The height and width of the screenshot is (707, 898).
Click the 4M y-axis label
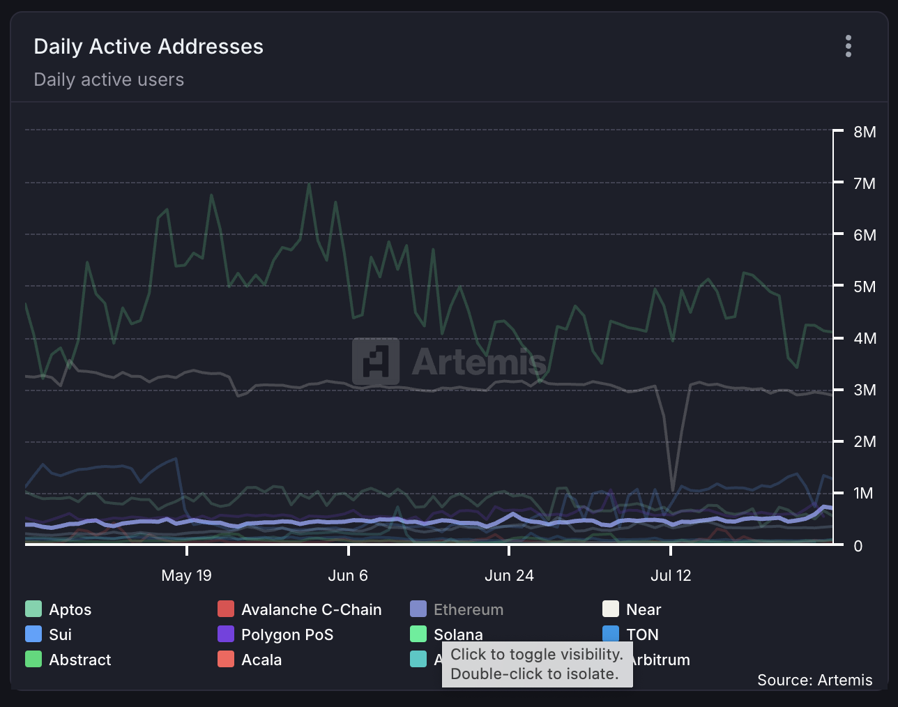(x=865, y=339)
